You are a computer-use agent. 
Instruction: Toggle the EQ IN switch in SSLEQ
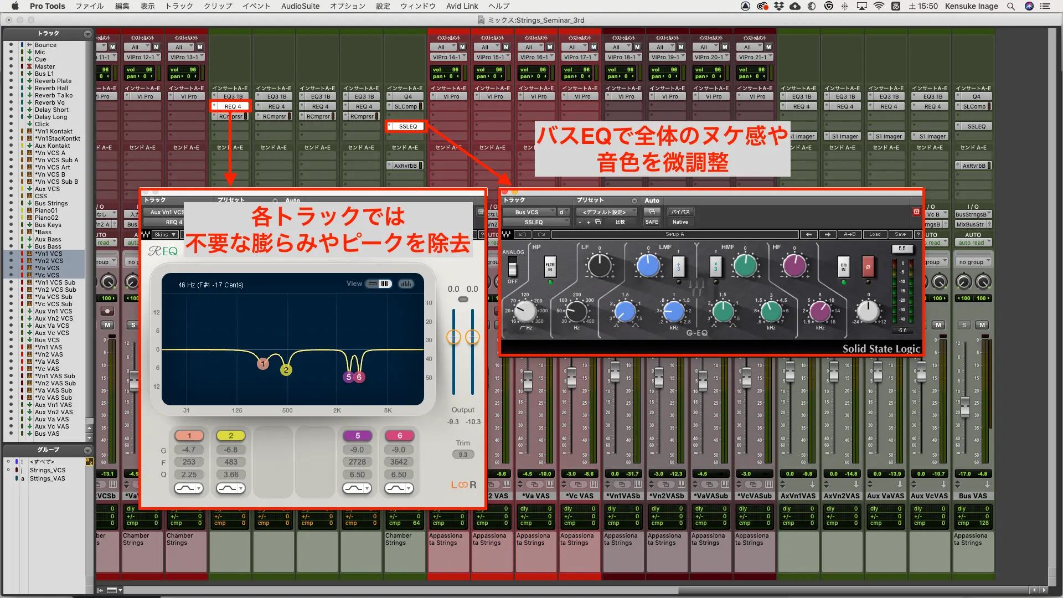click(843, 266)
